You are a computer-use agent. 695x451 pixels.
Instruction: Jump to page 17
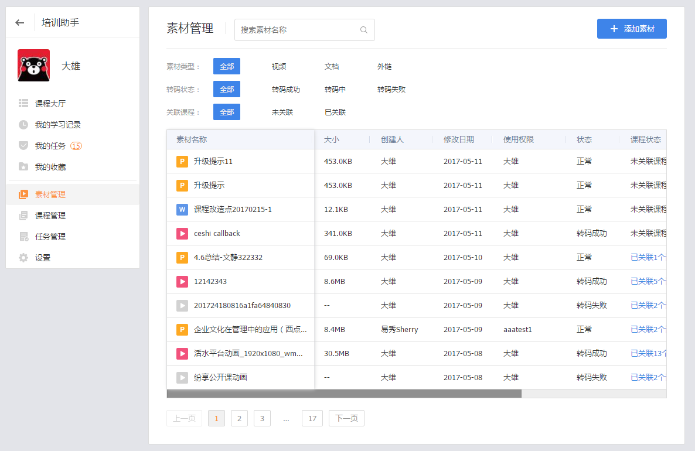coord(312,418)
